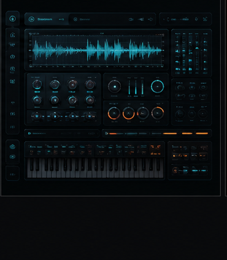Image resolution: width=227 pixels, height=260 pixels.
Task: Toggle the first control in the row under the knobs
Action: click(x=37, y=116)
